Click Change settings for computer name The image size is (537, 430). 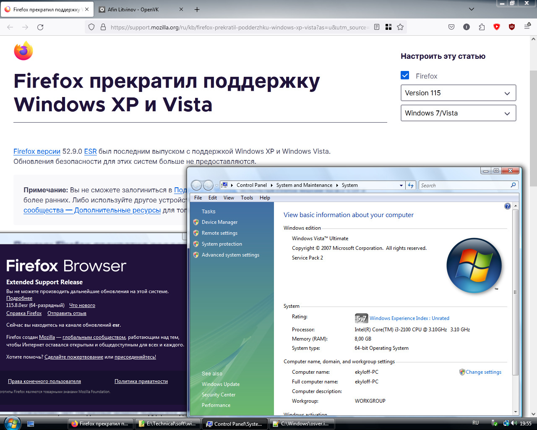tap(483, 372)
